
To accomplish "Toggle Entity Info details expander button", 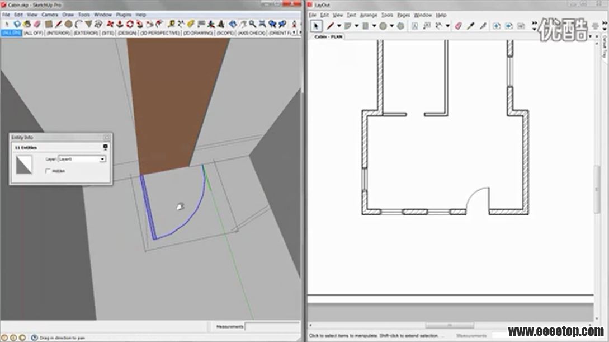I will coord(105,147).
